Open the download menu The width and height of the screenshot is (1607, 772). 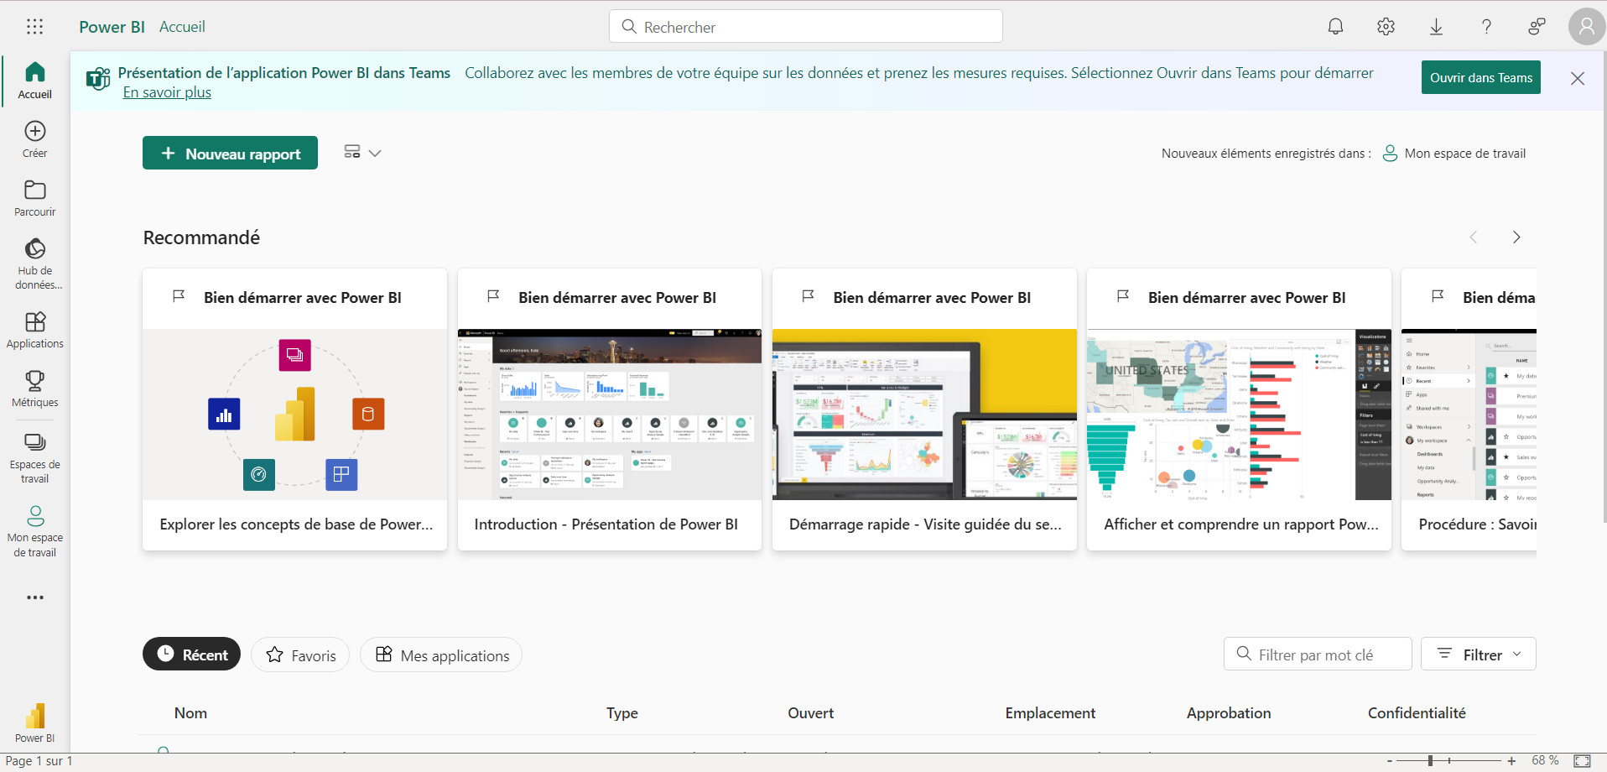point(1436,27)
